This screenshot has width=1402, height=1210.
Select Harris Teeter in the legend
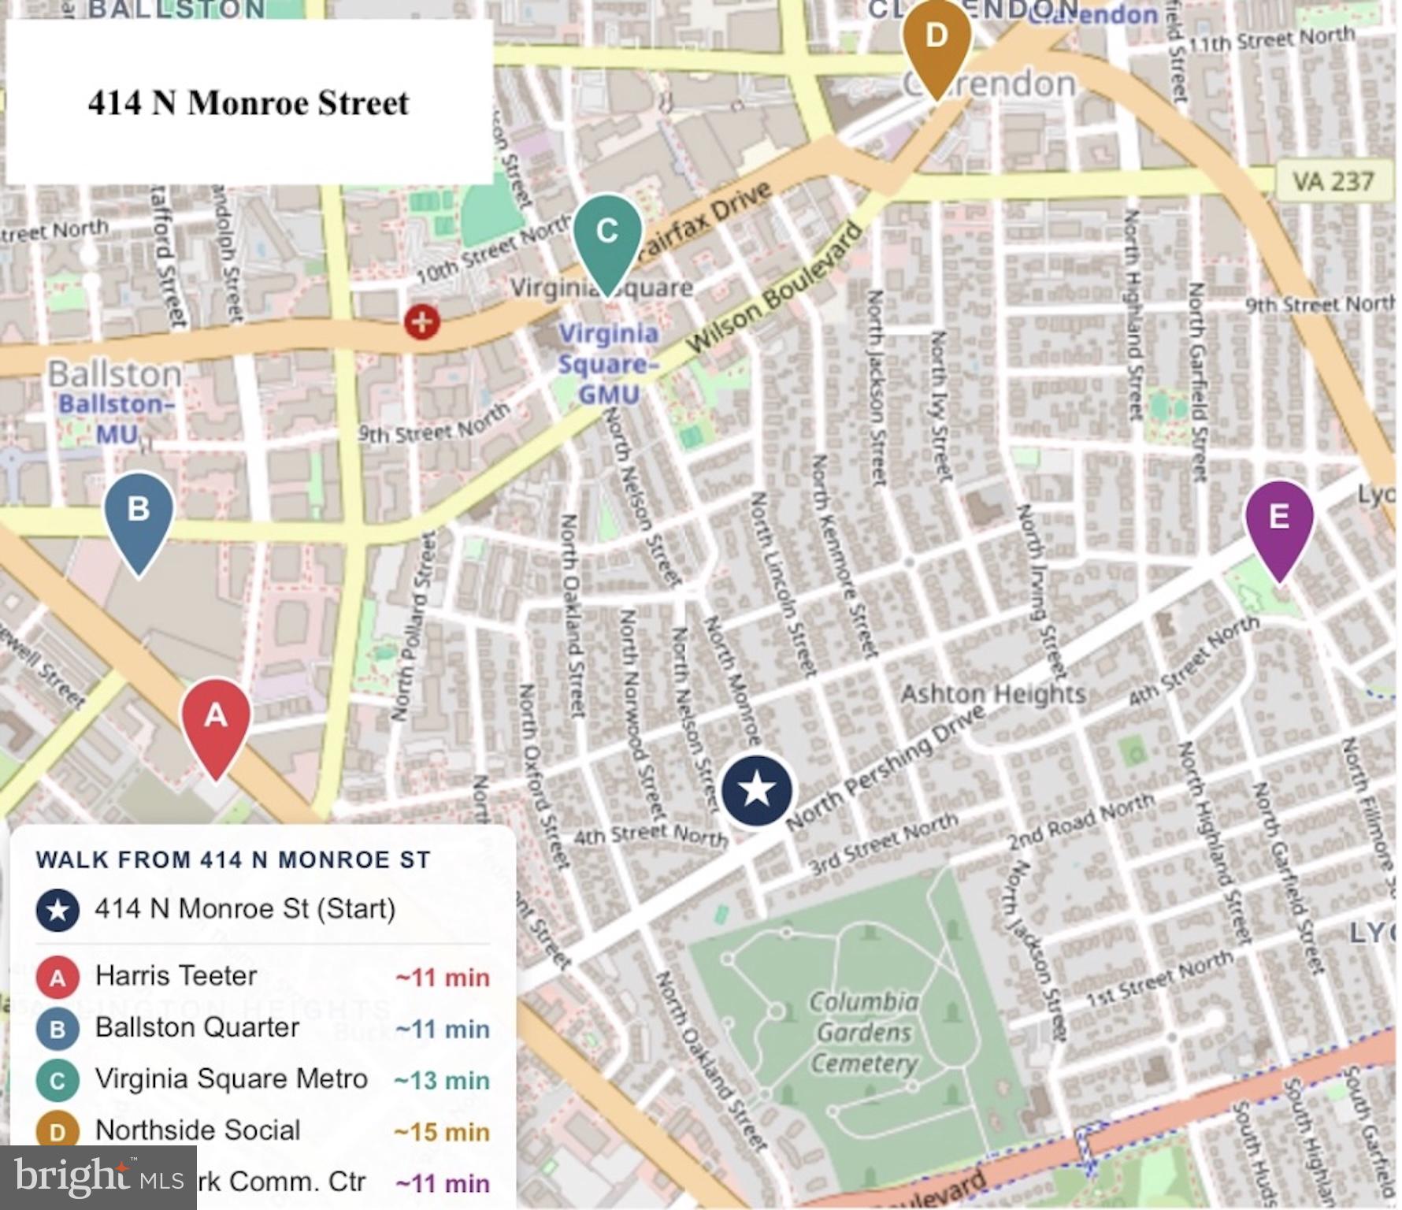click(x=176, y=976)
